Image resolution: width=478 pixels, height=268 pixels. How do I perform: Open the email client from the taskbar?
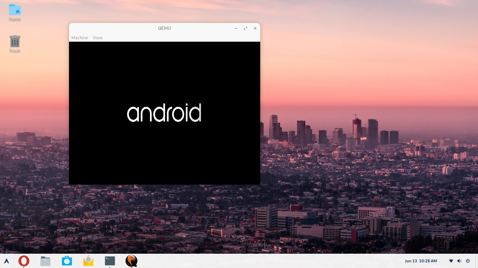(88, 261)
